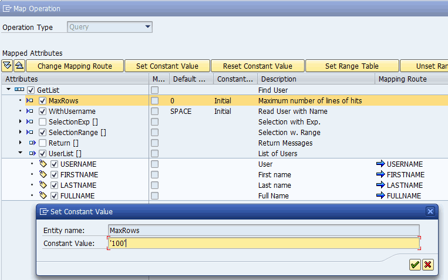
Task: Check the SelectionExp [] checkbox
Action: 43,122
